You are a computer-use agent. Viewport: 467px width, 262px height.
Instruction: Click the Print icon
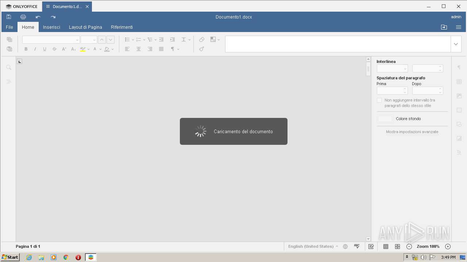tap(23, 17)
